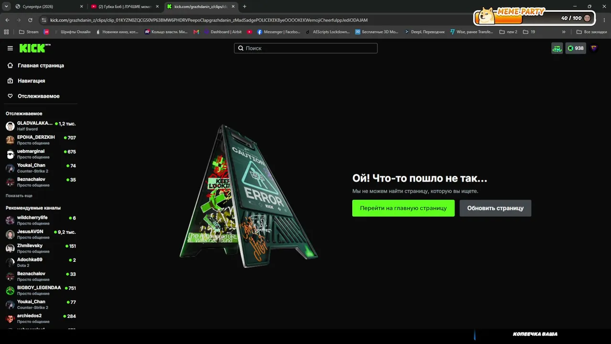Image resolution: width=611 pixels, height=344 pixels.
Task: Open the GLADVALAKA... channel
Action: tap(41, 126)
